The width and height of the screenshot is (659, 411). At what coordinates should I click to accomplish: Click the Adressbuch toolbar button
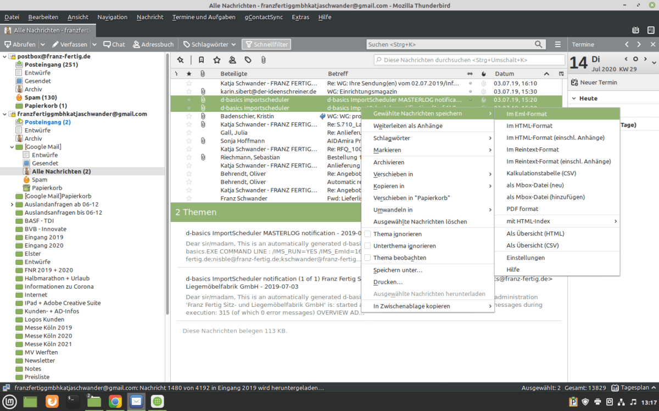point(152,44)
